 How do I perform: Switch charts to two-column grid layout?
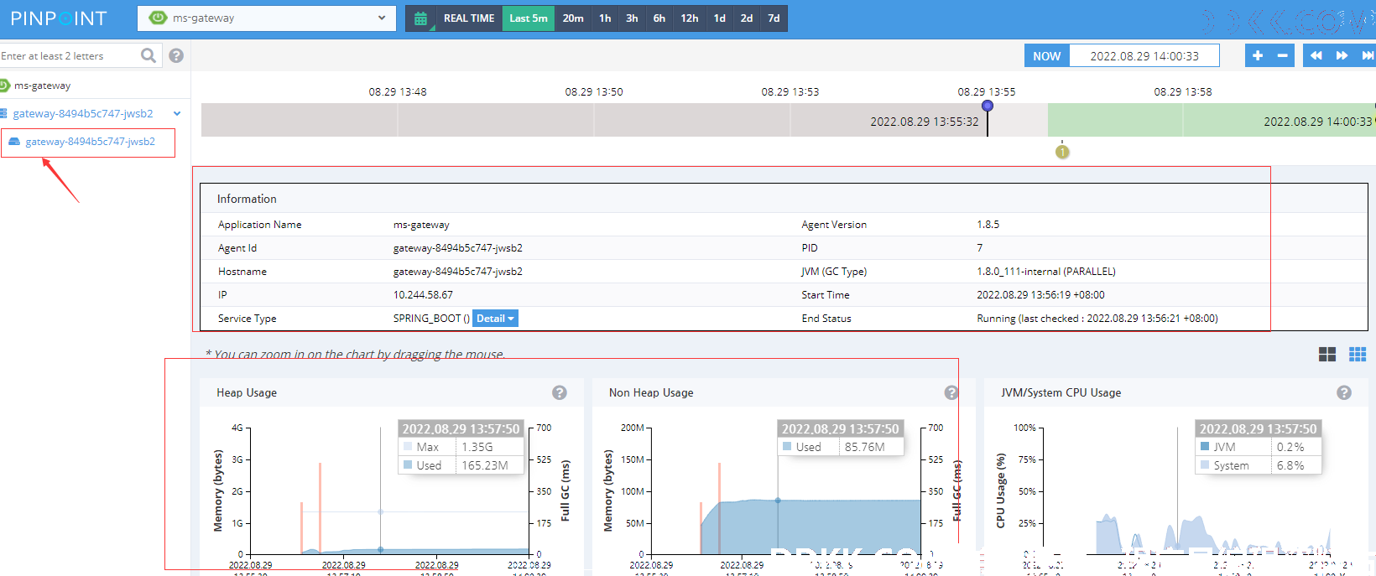pyautogui.click(x=1327, y=355)
